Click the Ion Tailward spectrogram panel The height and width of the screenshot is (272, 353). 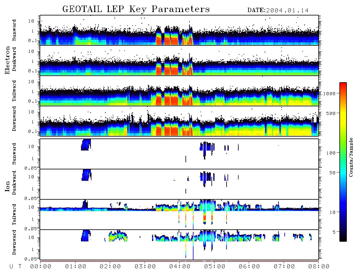pyautogui.click(x=179, y=215)
